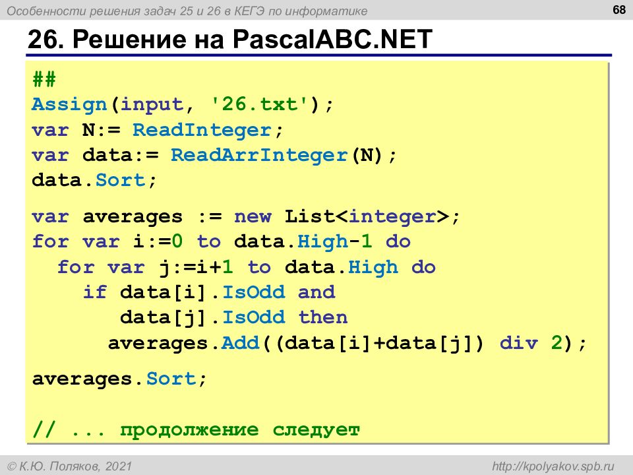Click the kpolyakov.spb.ru link in footer
Viewport: 633px width, 475px height.
click(x=553, y=466)
